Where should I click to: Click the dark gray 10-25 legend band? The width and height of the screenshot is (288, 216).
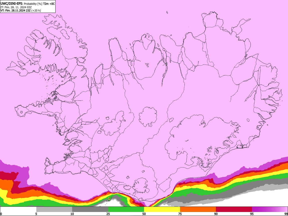pyautogui.click(x=90, y=209)
